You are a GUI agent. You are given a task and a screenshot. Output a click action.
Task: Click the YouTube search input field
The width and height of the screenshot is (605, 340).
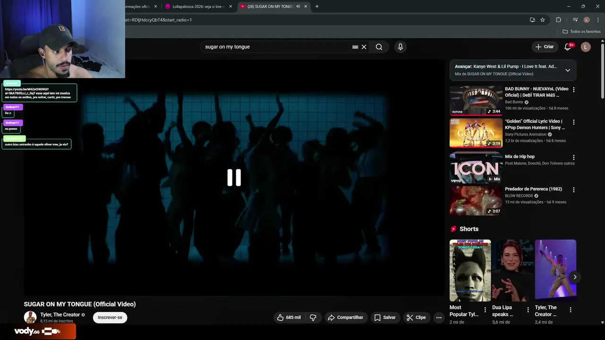[x=277, y=47]
